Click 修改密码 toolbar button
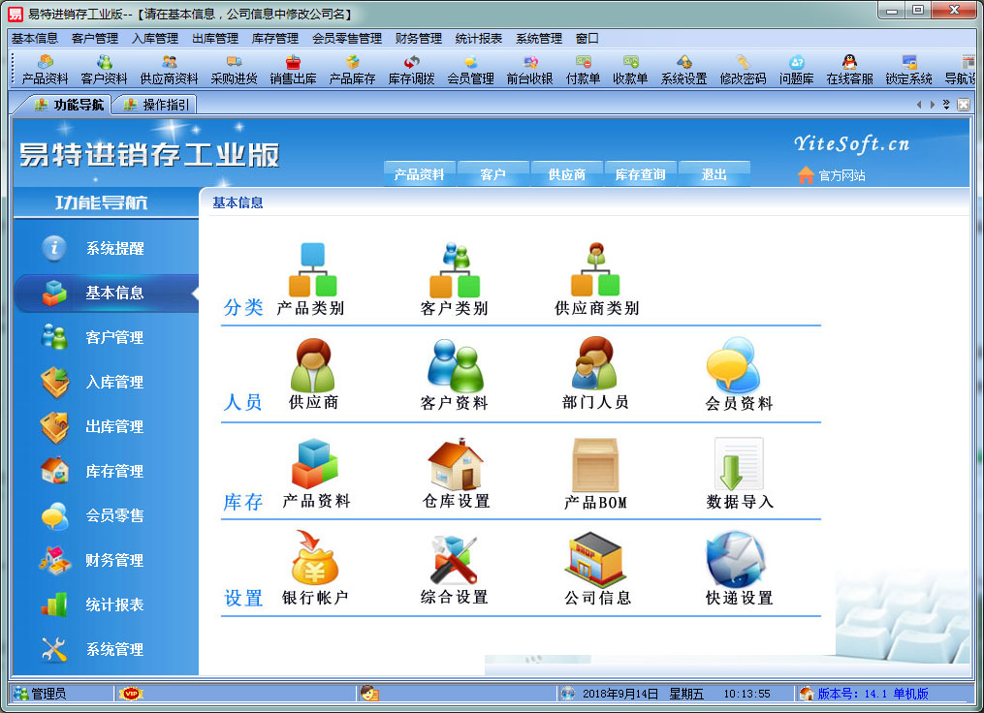The image size is (984, 713). 743,70
